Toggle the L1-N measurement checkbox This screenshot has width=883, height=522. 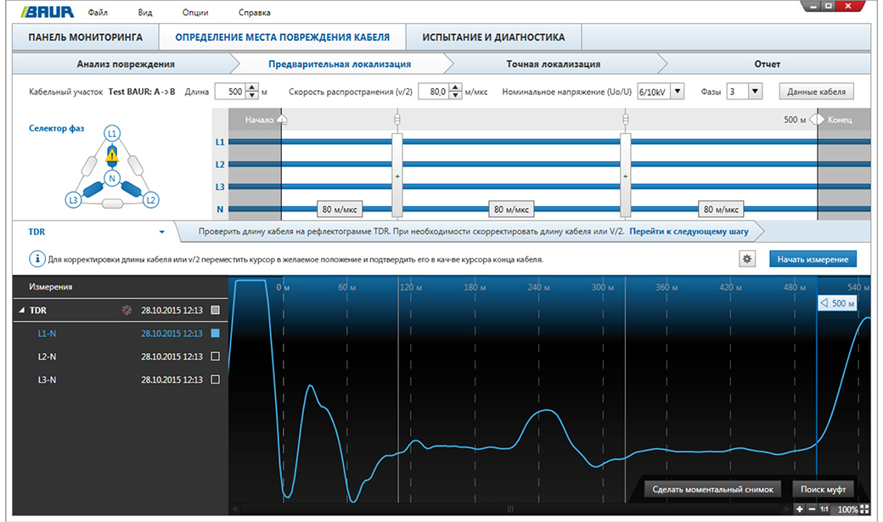click(x=215, y=334)
